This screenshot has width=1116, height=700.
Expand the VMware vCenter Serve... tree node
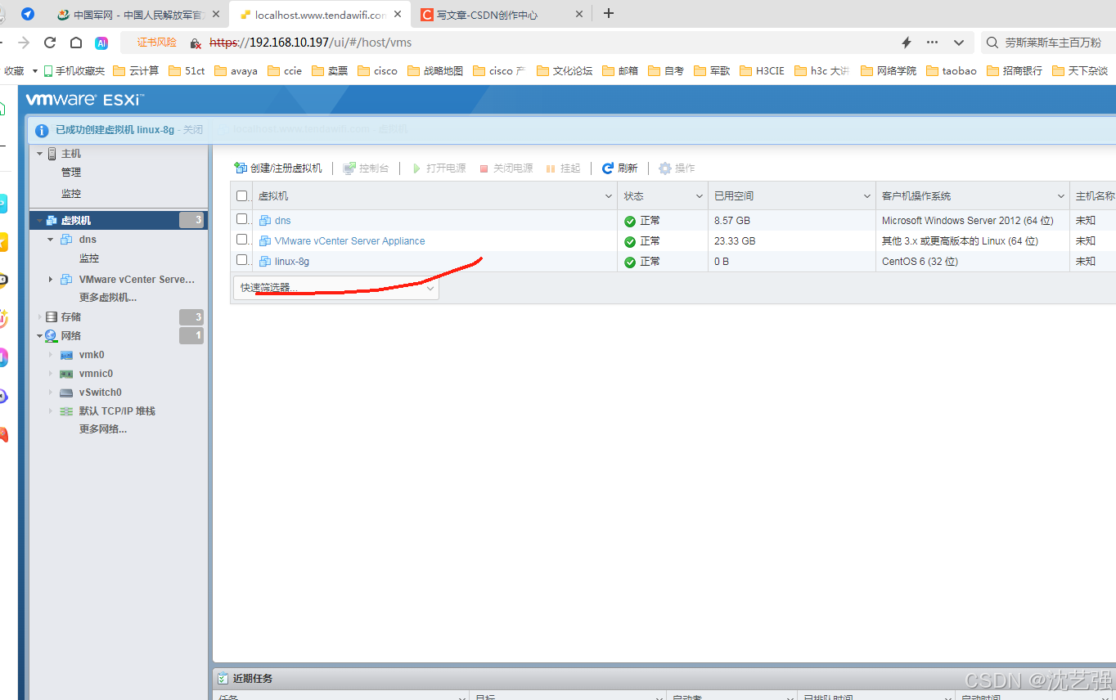(50, 280)
